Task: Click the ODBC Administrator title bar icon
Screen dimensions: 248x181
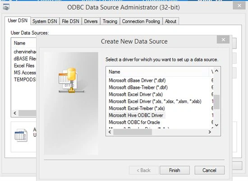Action: click(6, 7)
